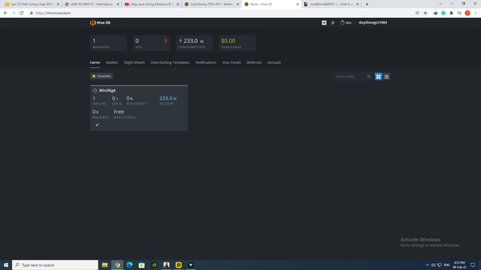Go to Overclocking Templates tab
Screen dimensions: 481x270
pyautogui.click(x=170, y=63)
